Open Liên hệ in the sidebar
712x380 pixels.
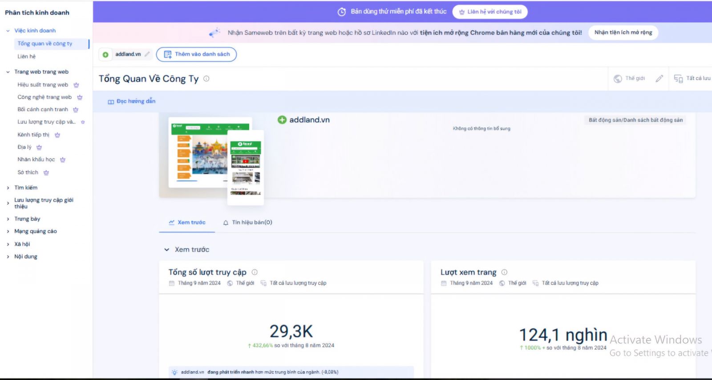pos(27,56)
